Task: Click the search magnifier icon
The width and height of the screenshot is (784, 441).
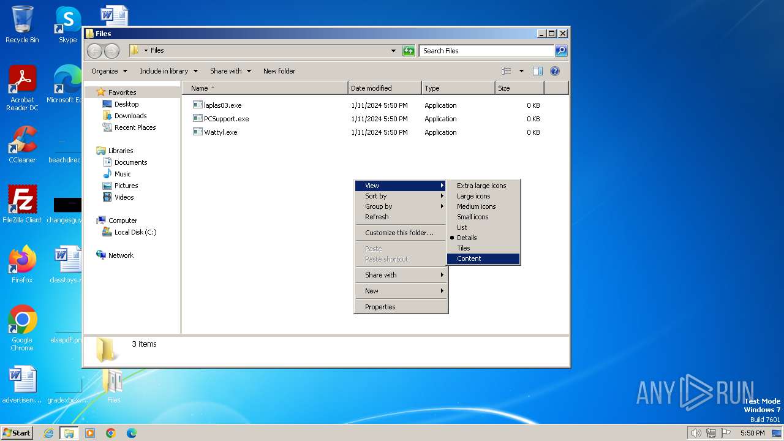Action: [x=560, y=51]
